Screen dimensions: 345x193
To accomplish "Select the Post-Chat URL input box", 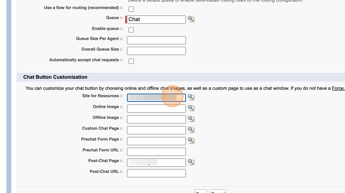I will pyautogui.click(x=156, y=173).
